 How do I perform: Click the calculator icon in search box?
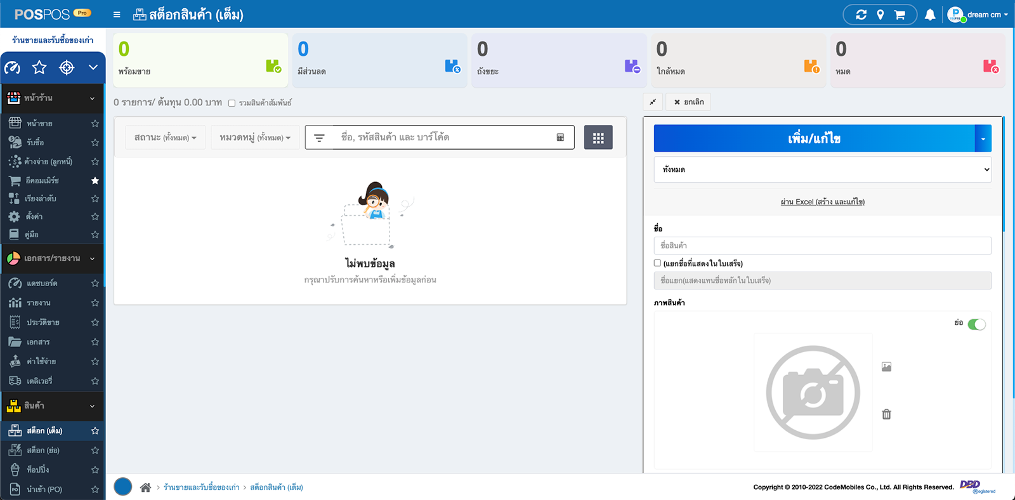[560, 138]
